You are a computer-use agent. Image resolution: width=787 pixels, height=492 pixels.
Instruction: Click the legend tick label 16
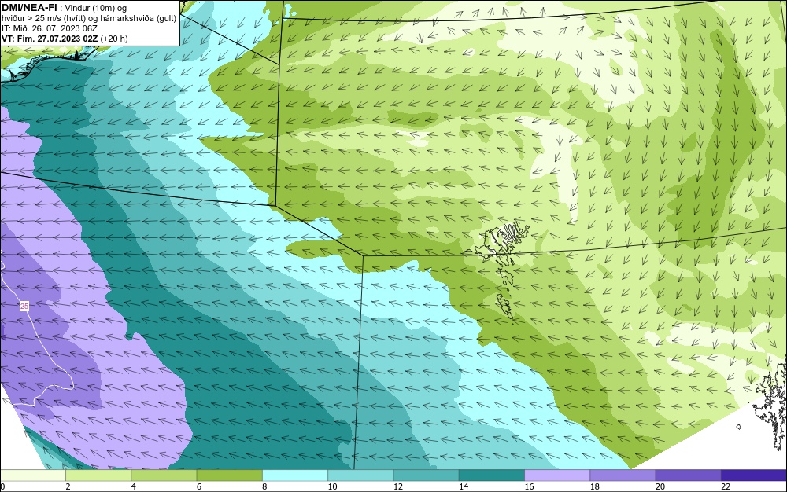[529, 486]
